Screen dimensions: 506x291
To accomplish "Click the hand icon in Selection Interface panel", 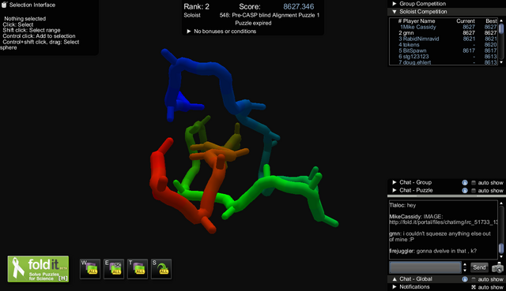I will coord(4,5).
